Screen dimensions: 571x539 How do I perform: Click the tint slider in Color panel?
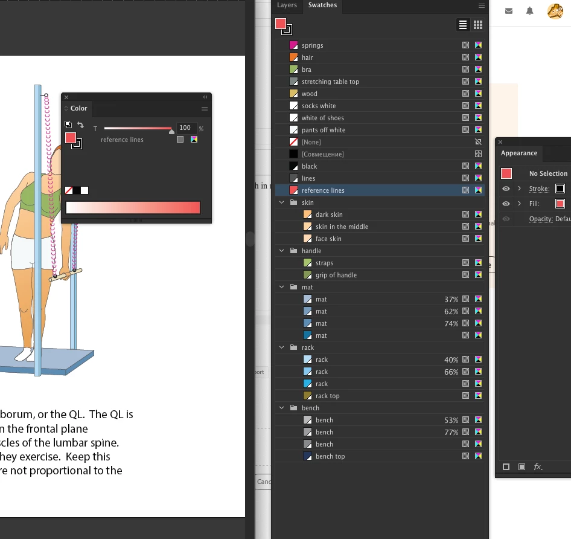pyautogui.click(x=138, y=128)
